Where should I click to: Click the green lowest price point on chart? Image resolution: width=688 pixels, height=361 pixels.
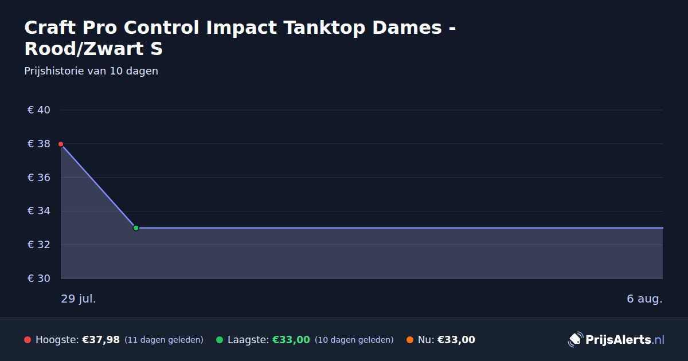pos(136,228)
